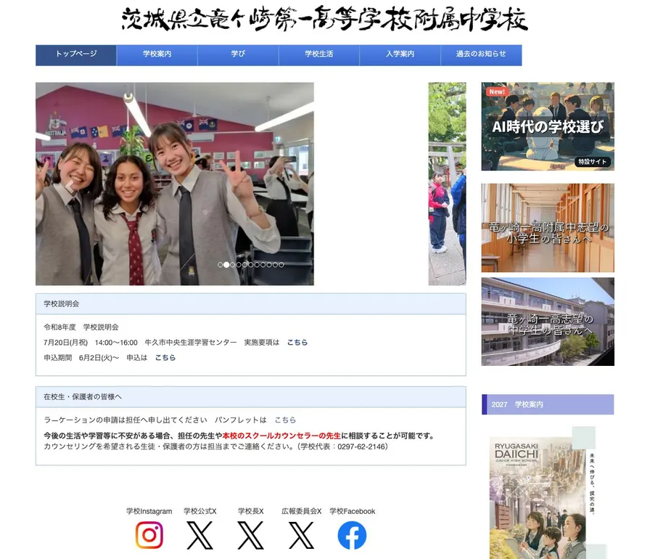
Task: Open the X icon under 広報委員会X
Action: tap(301, 535)
